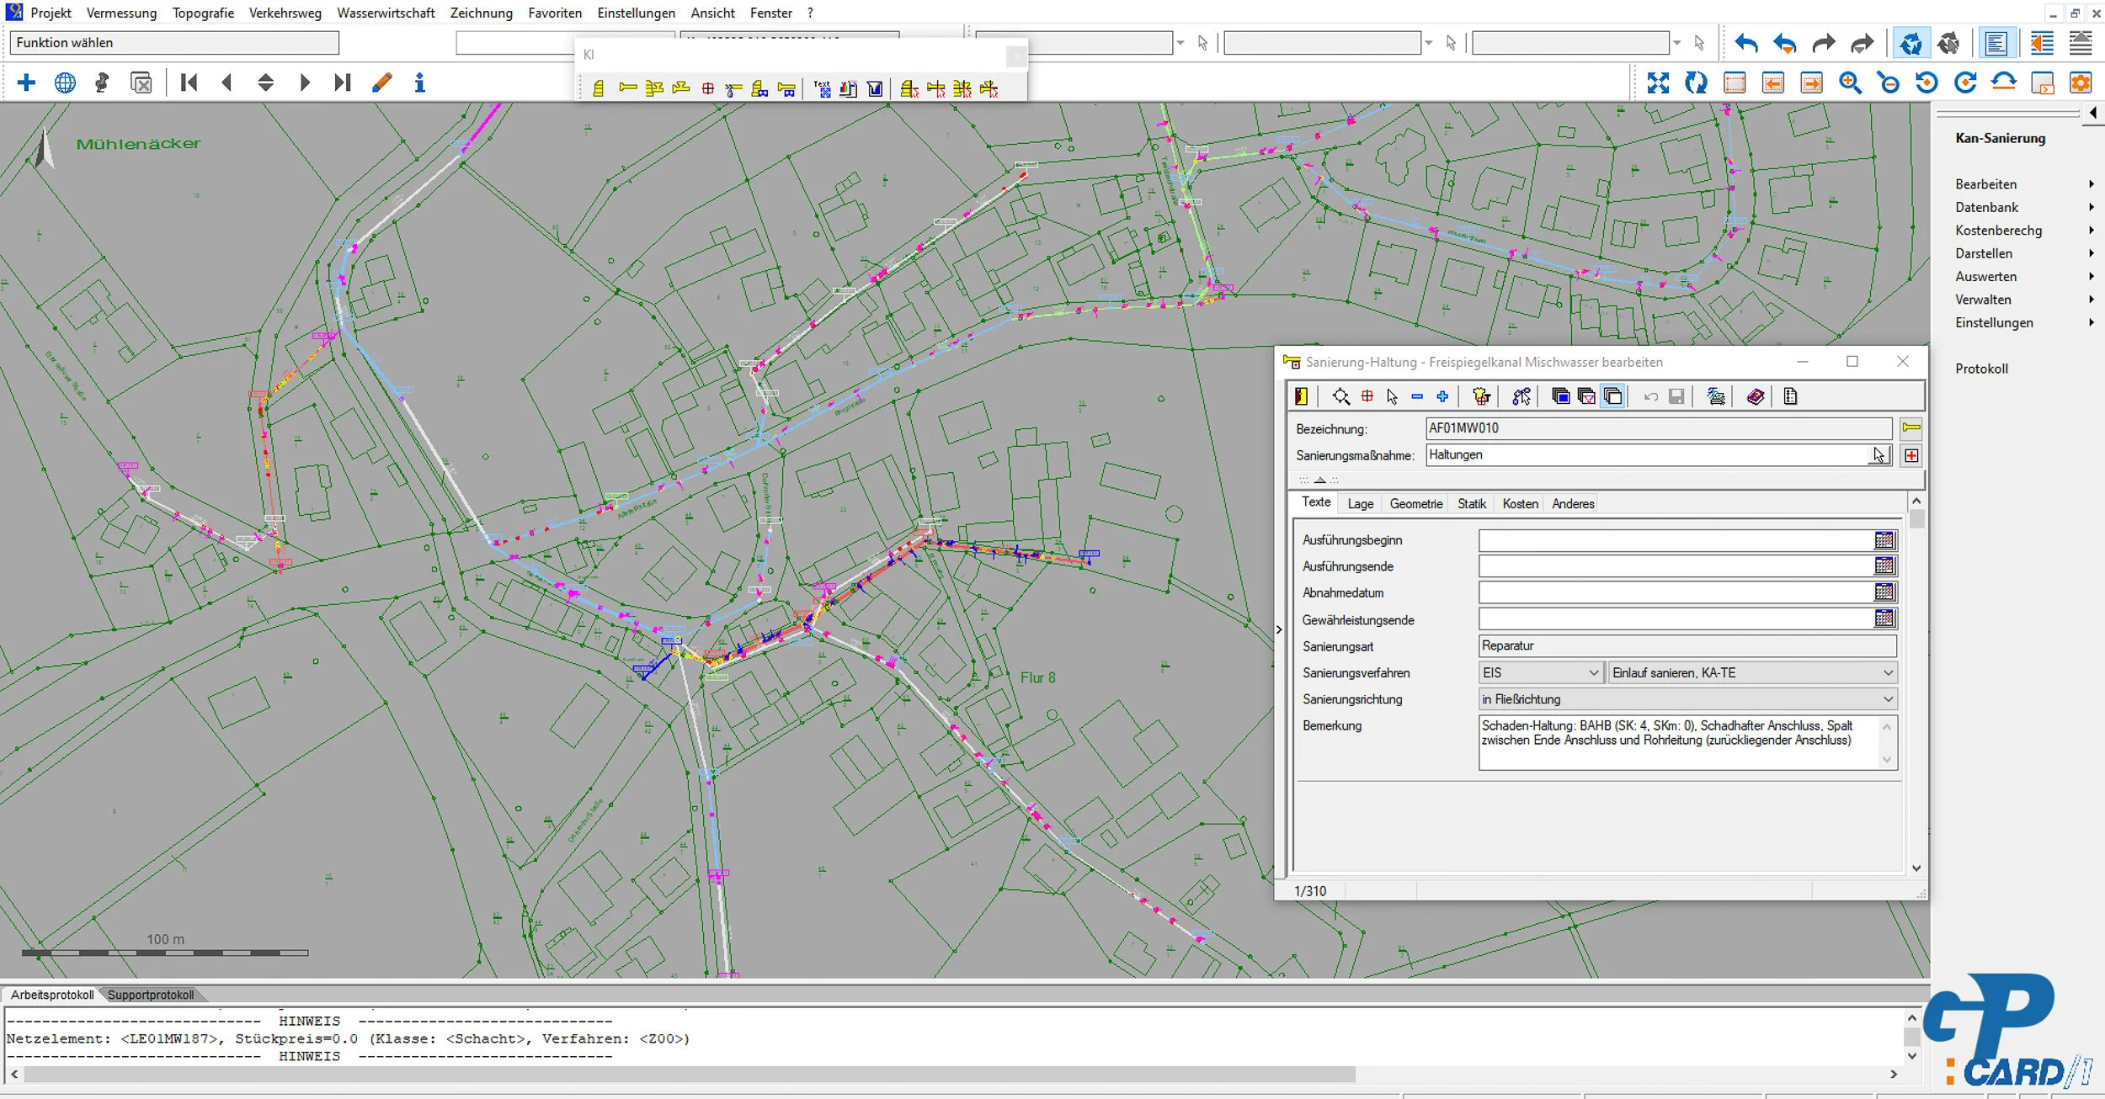
Task: Click the fit-to-extents arrows icon
Action: coord(1657,82)
